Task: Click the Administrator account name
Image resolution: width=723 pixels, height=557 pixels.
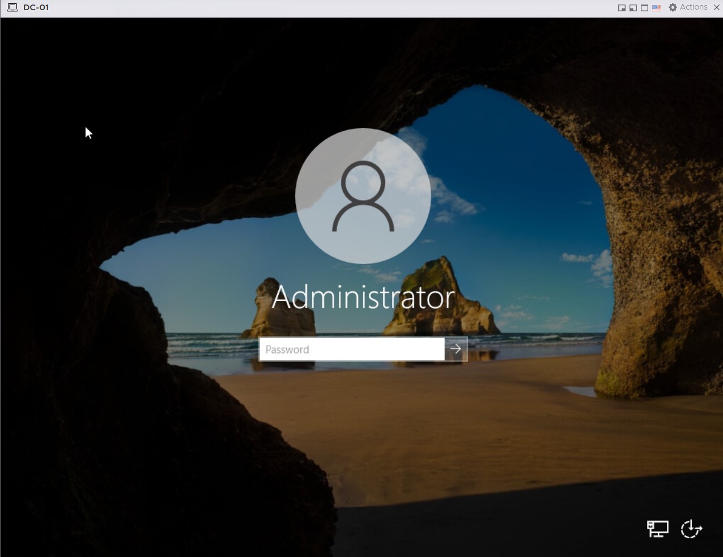Action: [x=363, y=297]
